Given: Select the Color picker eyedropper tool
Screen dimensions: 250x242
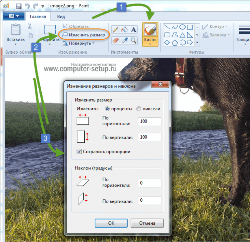Looking at the screenshot, I should click(125, 40).
